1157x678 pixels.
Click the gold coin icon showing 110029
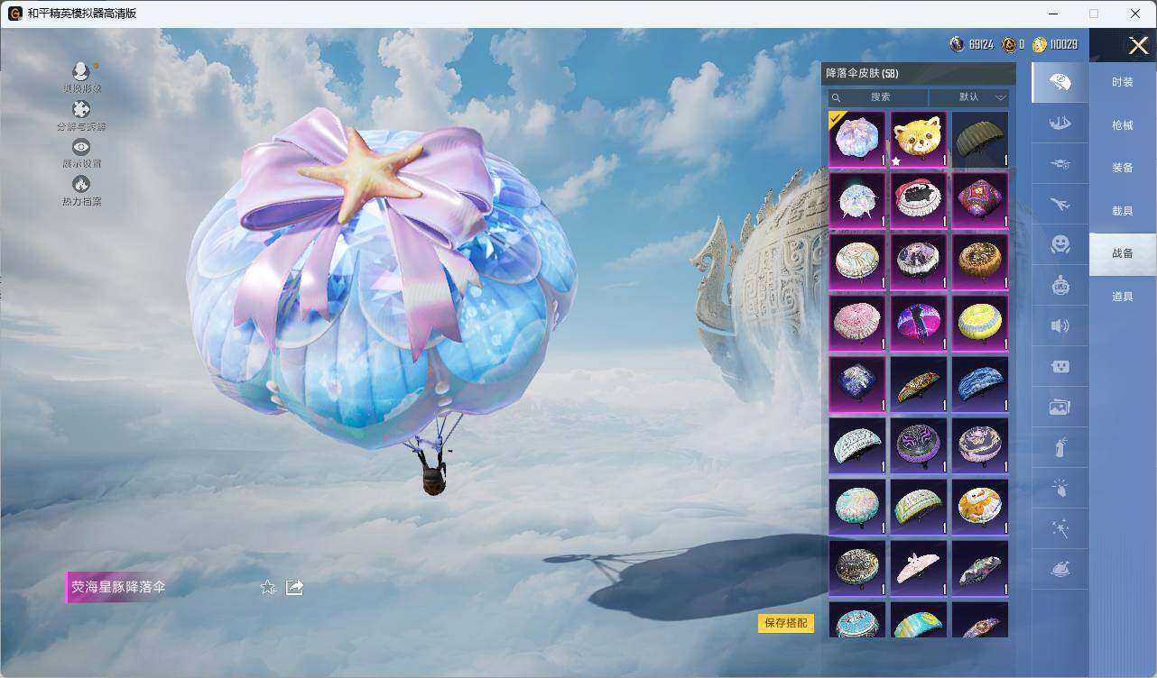(1040, 44)
